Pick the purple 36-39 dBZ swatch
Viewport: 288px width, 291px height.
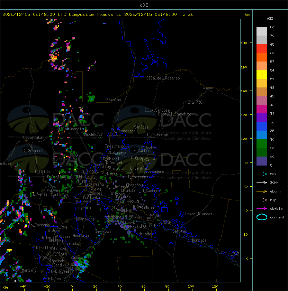262,118
